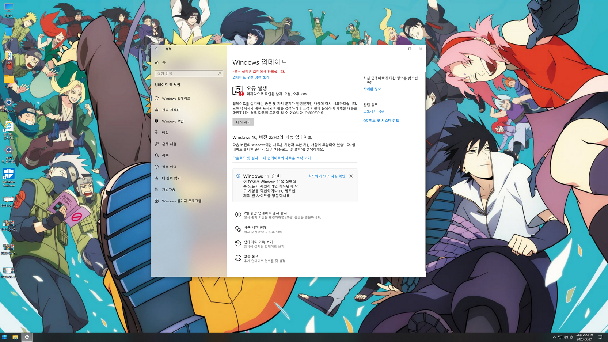Image resolution: width=608 pixels, height=342 pixels.
Task: Click the 다운로드 및 설치 link
Action: 245,158
